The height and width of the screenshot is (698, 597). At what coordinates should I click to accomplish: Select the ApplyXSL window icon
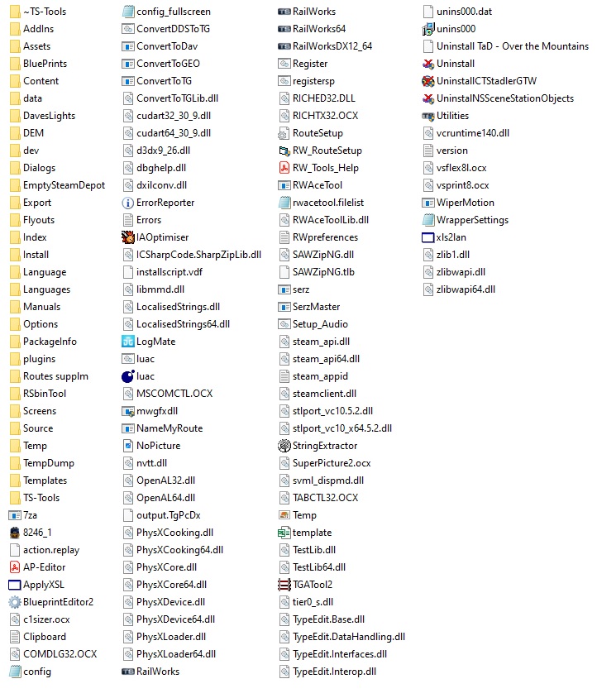[15, 585]
